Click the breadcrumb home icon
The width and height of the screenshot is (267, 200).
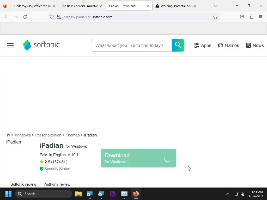click(8, 135)
